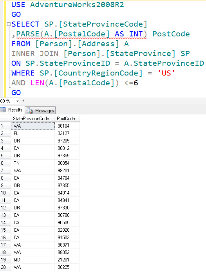Select postcode 90012 cell
The width and height of the screenshot is (206, 272).
click(x=67, y=148)
